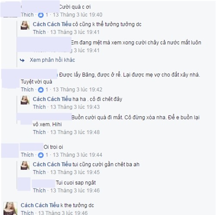Click like-count icon on 19:44 comment
Image resolution: width=216 pixels, height=215 pixels.
coord(41,155)
